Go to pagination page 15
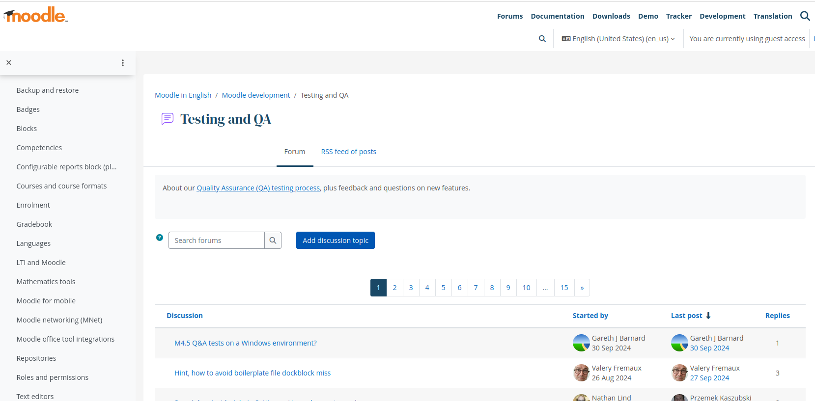Screen dimensions: 815x401 (x=564, y=288)
